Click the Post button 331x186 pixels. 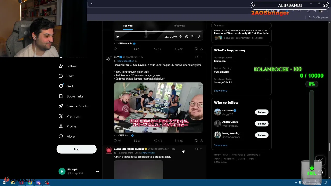point(77,149)
